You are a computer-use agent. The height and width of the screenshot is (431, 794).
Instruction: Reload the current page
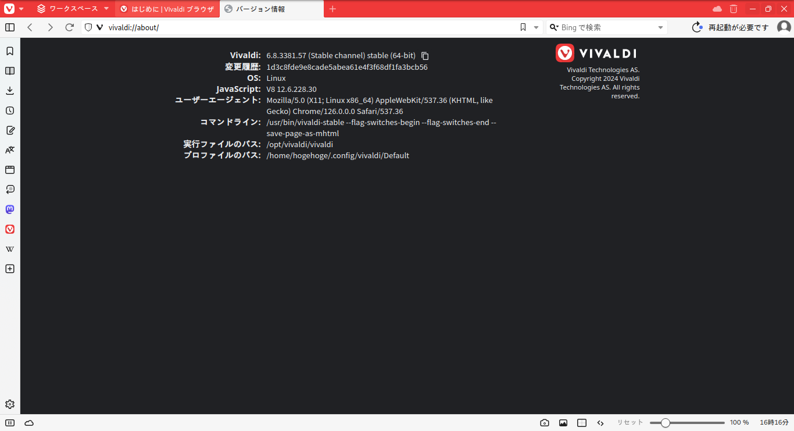(x=70, y=27)
